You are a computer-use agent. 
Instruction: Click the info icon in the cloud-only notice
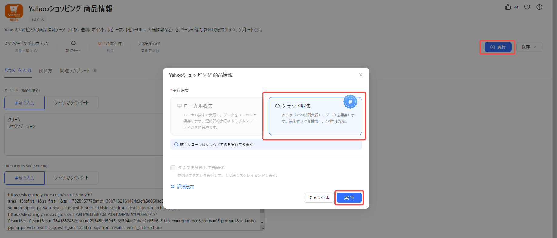tap(176, 145)
